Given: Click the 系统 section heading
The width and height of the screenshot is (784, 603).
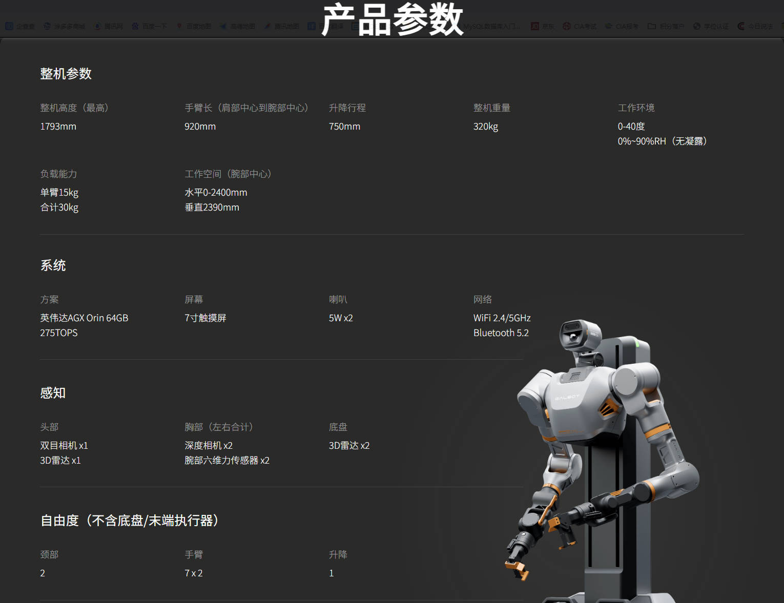Looking at the screenshot, I should tap(53, 265).
